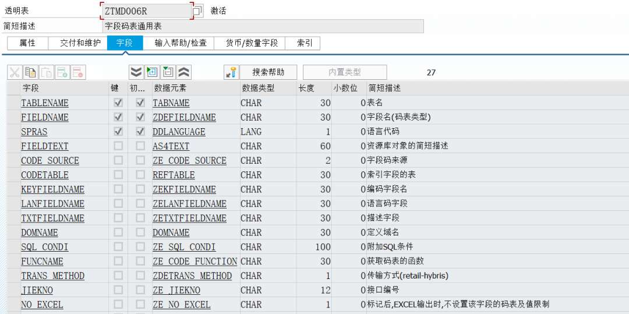Screen dimensions: 629x314
Task: Click the description 附加SQL条件
Action: 390,247
